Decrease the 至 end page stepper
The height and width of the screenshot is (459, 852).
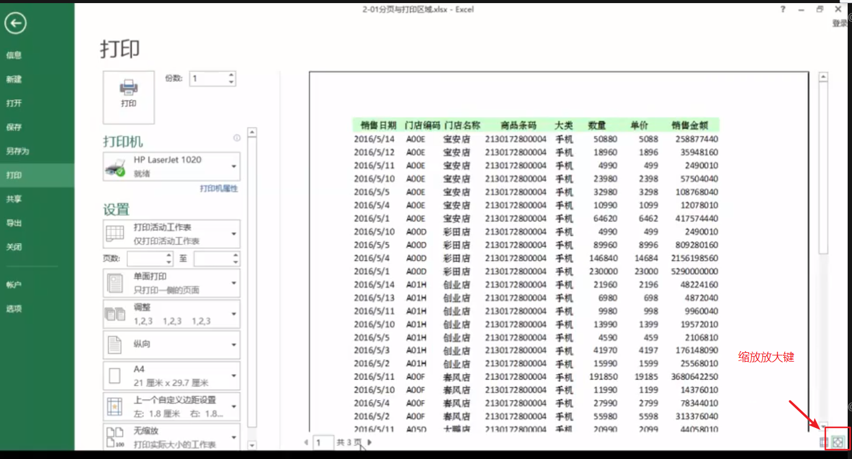236,262
